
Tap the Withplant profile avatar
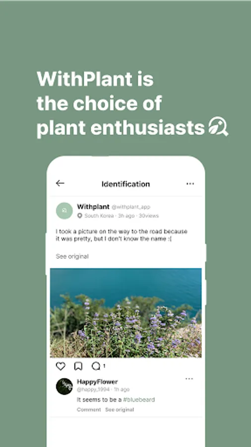tap(64, 211)
